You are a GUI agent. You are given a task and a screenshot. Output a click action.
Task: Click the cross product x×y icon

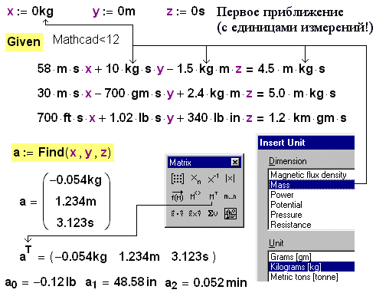[x=195, y=213]
